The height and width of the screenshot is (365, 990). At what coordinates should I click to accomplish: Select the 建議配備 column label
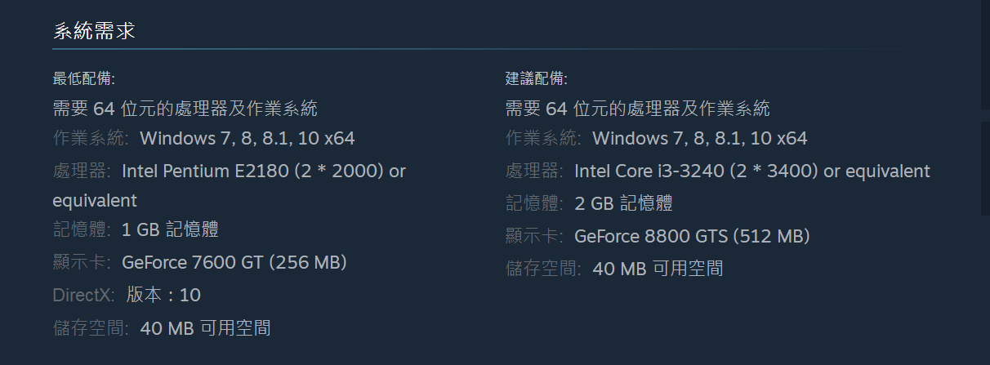pyautogui.click(x=537, y=79)
